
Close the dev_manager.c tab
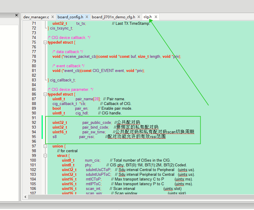click(53, 17)
